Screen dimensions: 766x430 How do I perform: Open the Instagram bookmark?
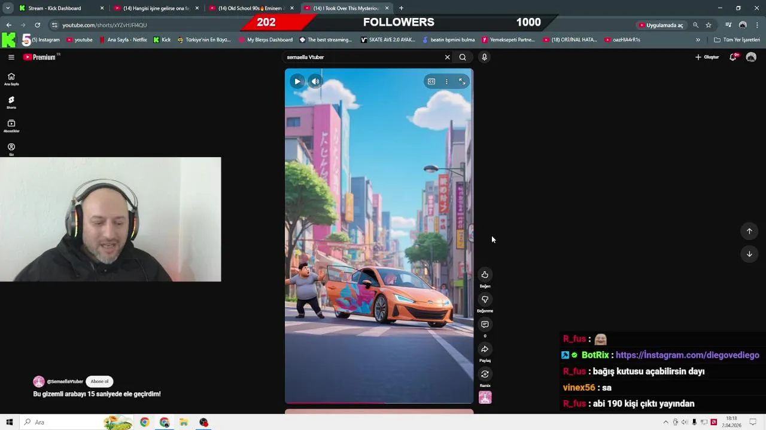[45, 40]
